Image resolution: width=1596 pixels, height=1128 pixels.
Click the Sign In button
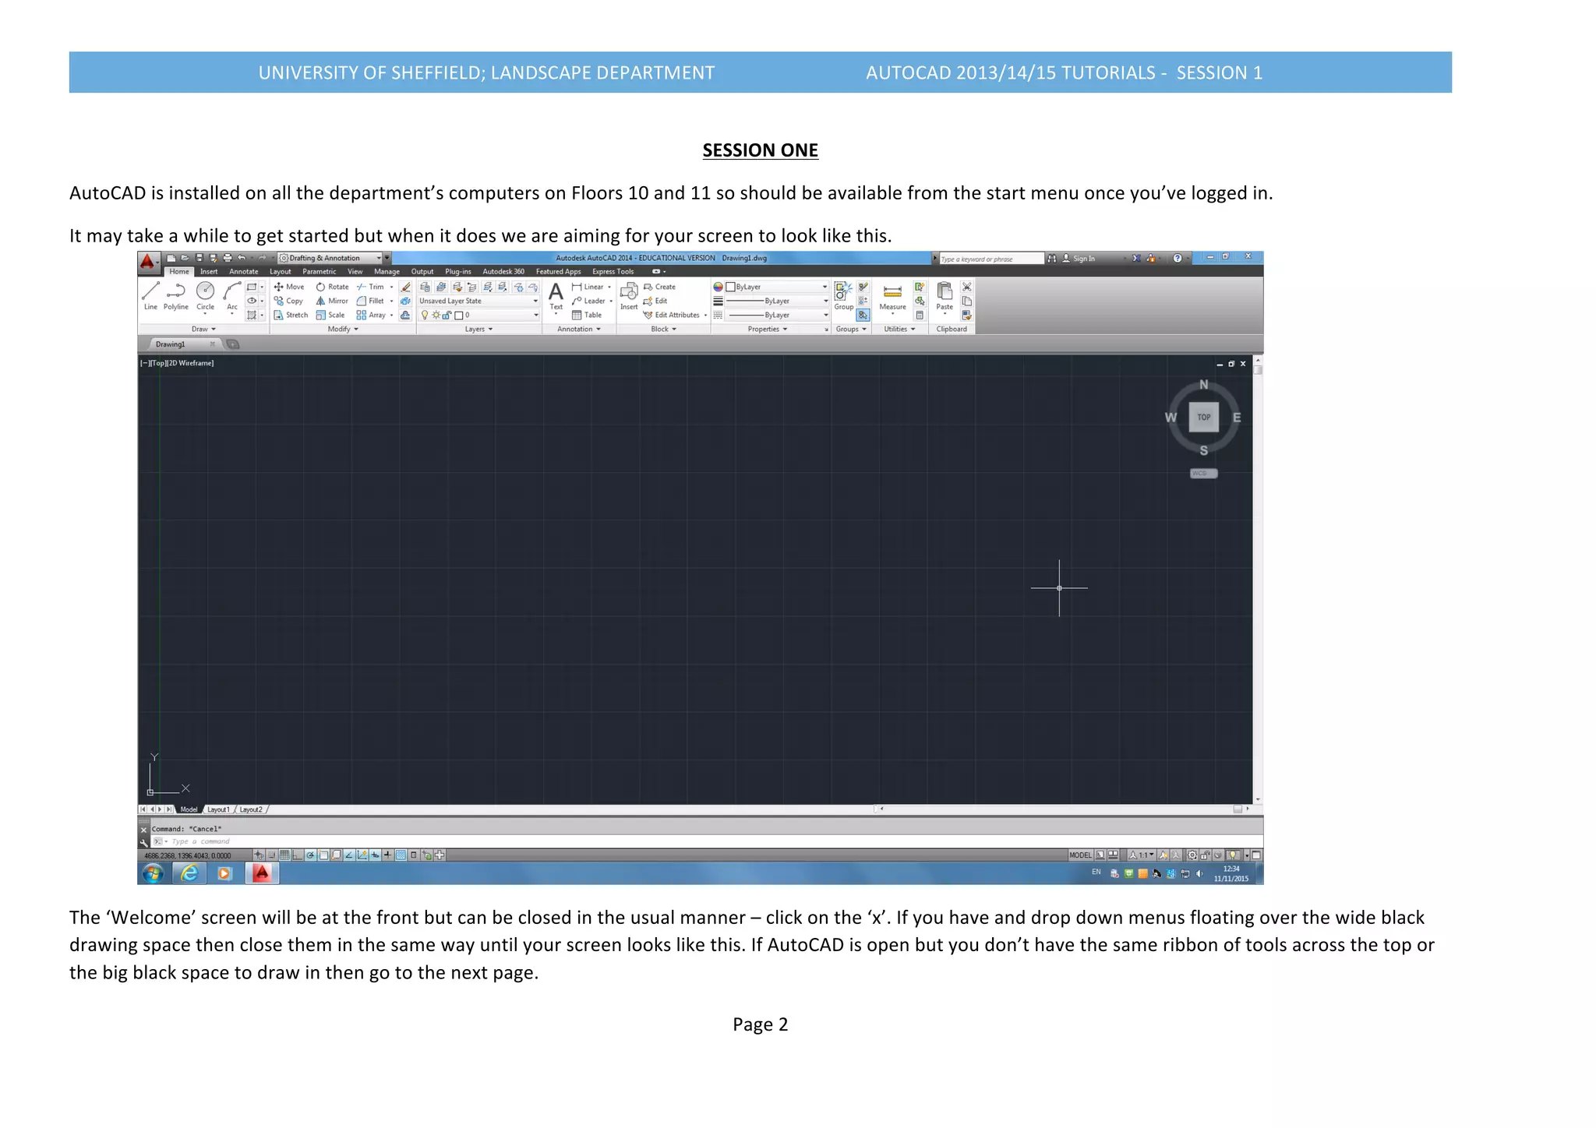(x=1083, y=259)
